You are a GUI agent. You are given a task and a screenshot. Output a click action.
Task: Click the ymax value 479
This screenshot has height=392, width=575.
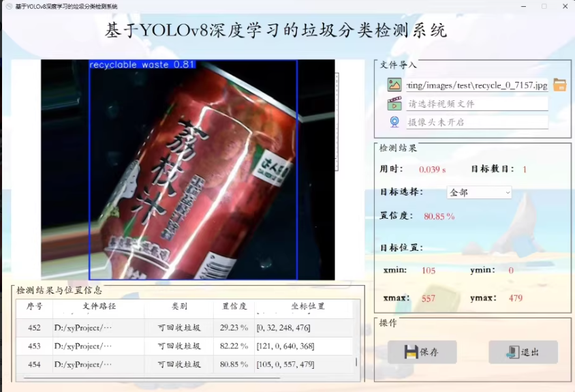pos(516,298)
